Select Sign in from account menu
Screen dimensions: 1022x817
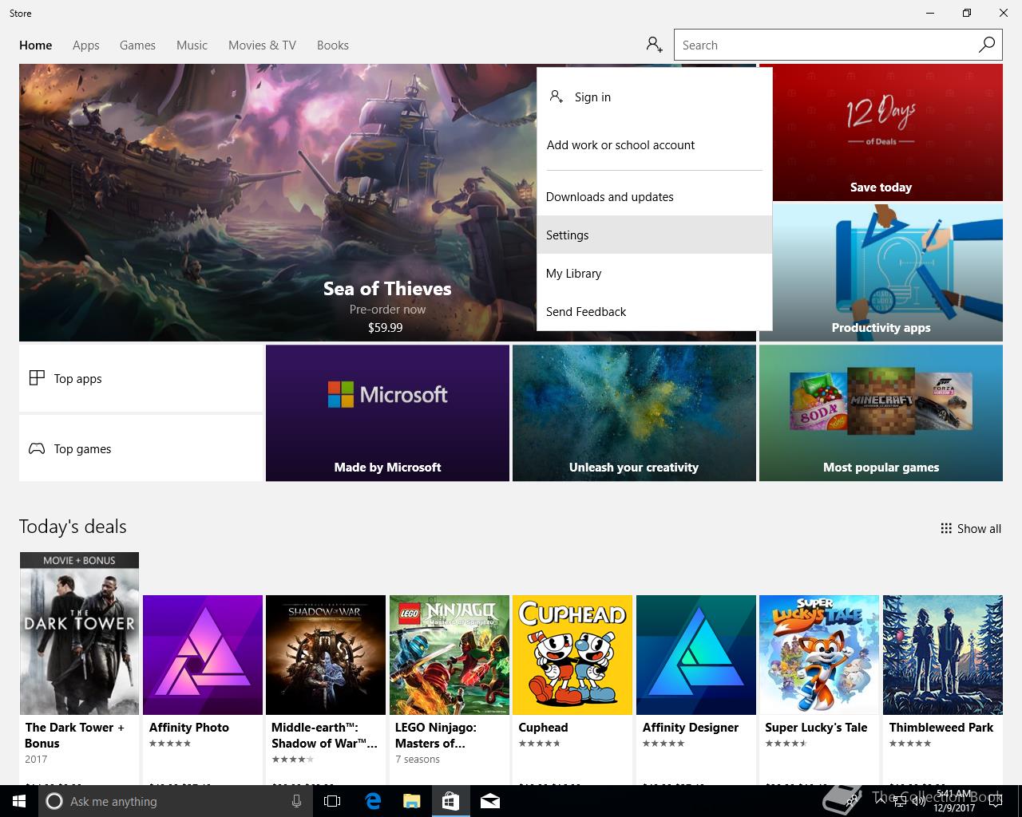click(x=654, y=97)
